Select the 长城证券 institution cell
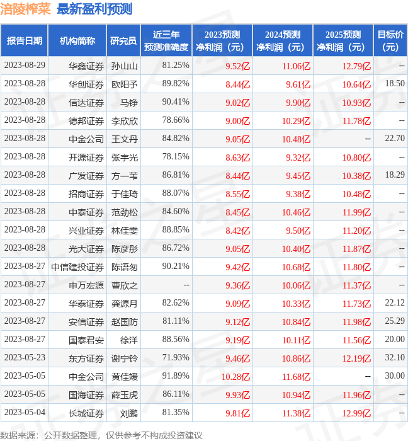The image size is (408, 441). coord(77,413)
